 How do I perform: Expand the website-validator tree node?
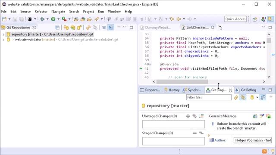3,40
